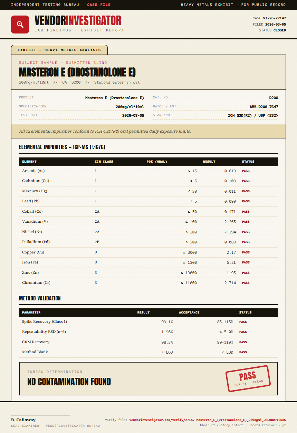Click the CLOSED status value
This screenshot has height=433, width=297.
(280, 30)
